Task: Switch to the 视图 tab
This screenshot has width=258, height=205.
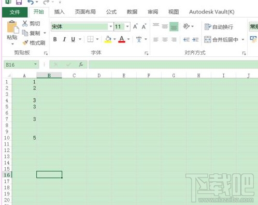Action: point(174,12)
